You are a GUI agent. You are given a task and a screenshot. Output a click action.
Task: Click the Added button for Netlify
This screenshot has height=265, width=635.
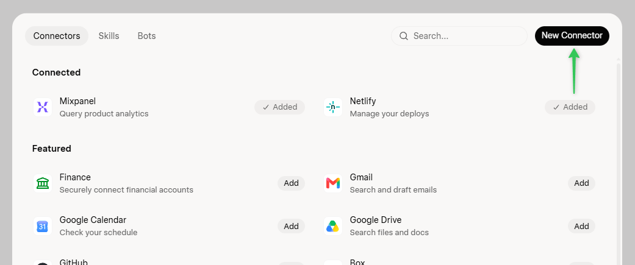tap(570, 107)
